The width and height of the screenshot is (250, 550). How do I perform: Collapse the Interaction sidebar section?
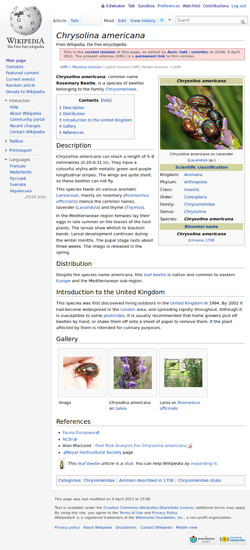(6, 101)
